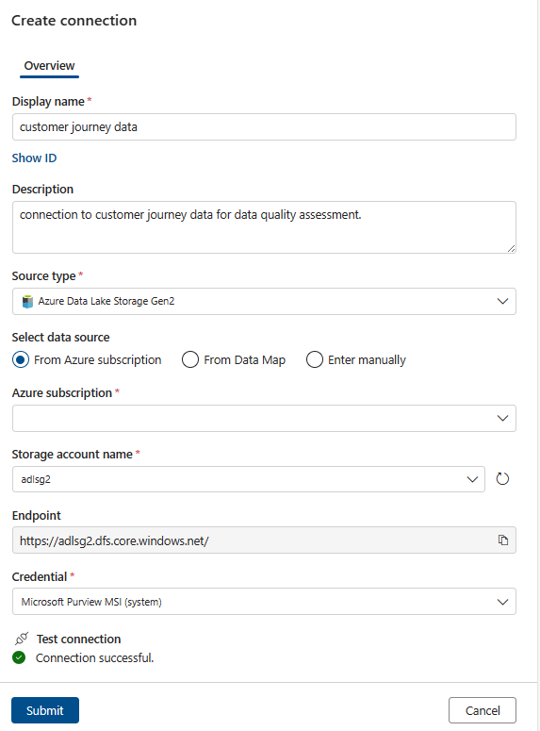The image size is (540, 731).
Task: Click the Create connection heading
Action: 74,21
